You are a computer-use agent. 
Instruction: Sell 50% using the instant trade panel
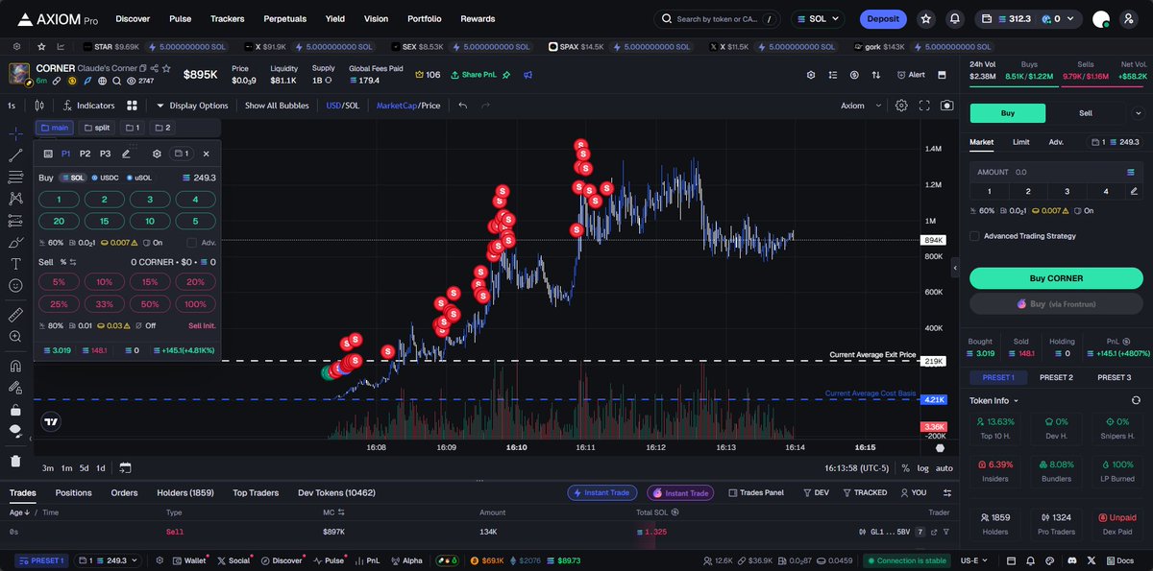150,303
